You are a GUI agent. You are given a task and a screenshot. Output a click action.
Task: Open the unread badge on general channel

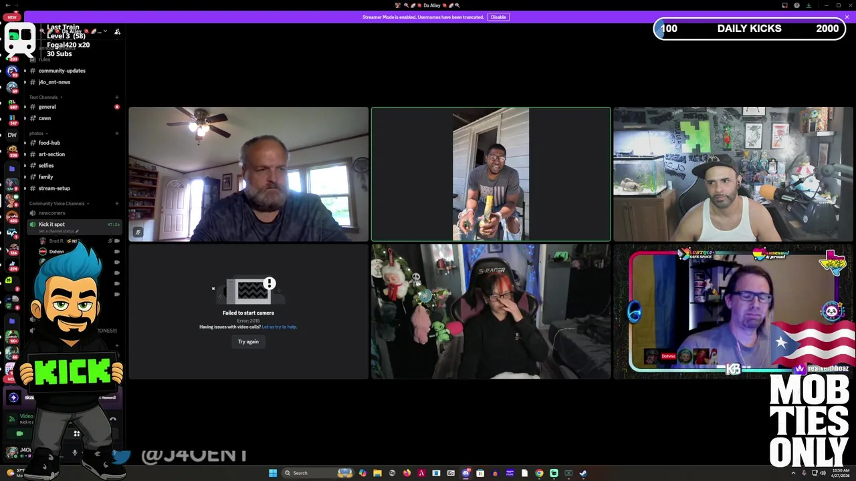tap(117, 107)
